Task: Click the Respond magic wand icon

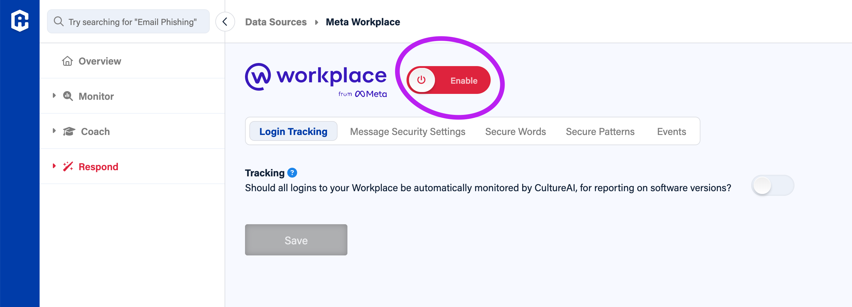Action: 68,166
